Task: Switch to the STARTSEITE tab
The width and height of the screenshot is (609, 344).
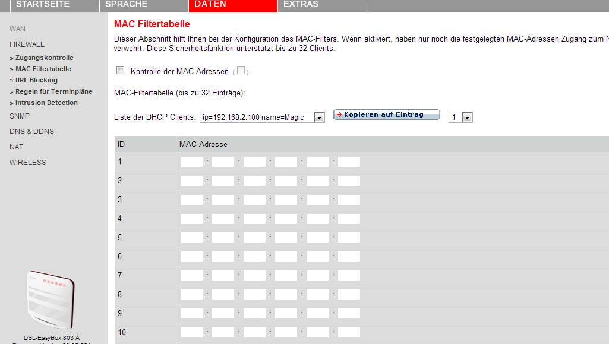Action: [43, 4]
